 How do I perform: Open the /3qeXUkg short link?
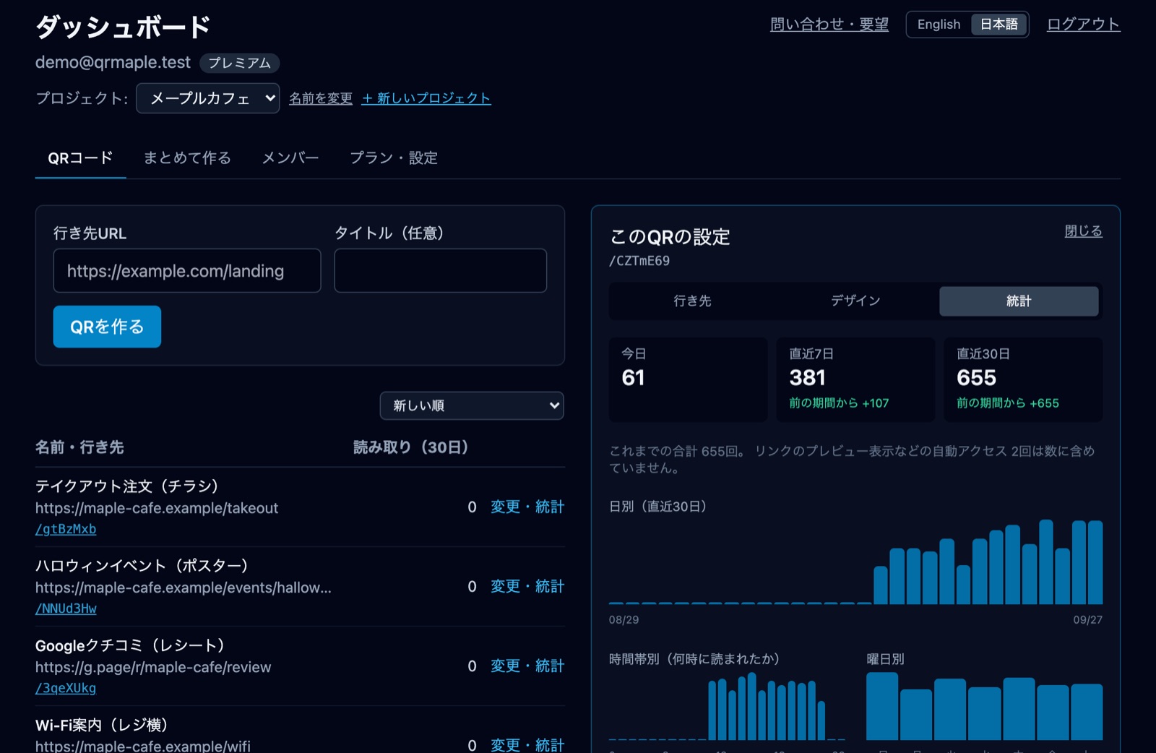point(66,688)
